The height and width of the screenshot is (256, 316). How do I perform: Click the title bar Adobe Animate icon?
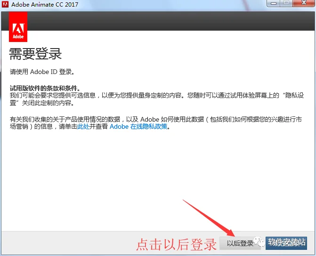[5, 4]
